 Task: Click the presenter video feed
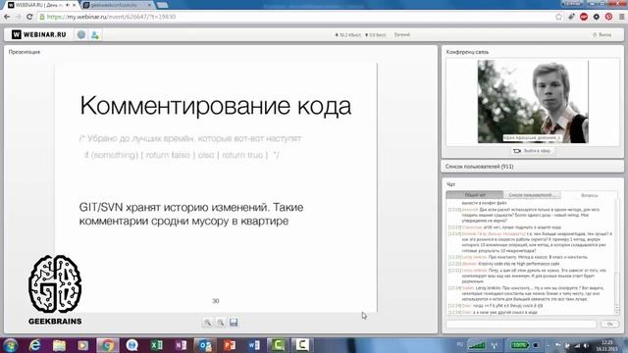[533, 102]
